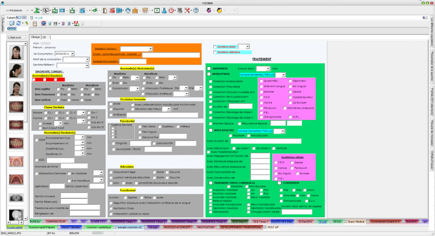Tick the Dentition mixte checkbox
The image size is (435, 236).
215,47
